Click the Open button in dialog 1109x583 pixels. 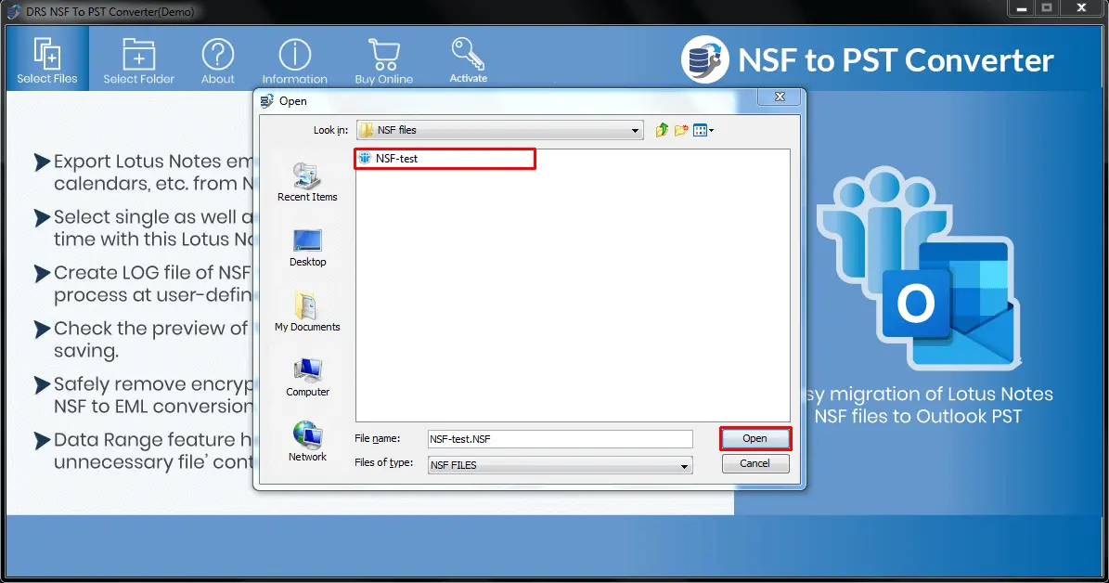pyautogui.click(x=754, y=439)
